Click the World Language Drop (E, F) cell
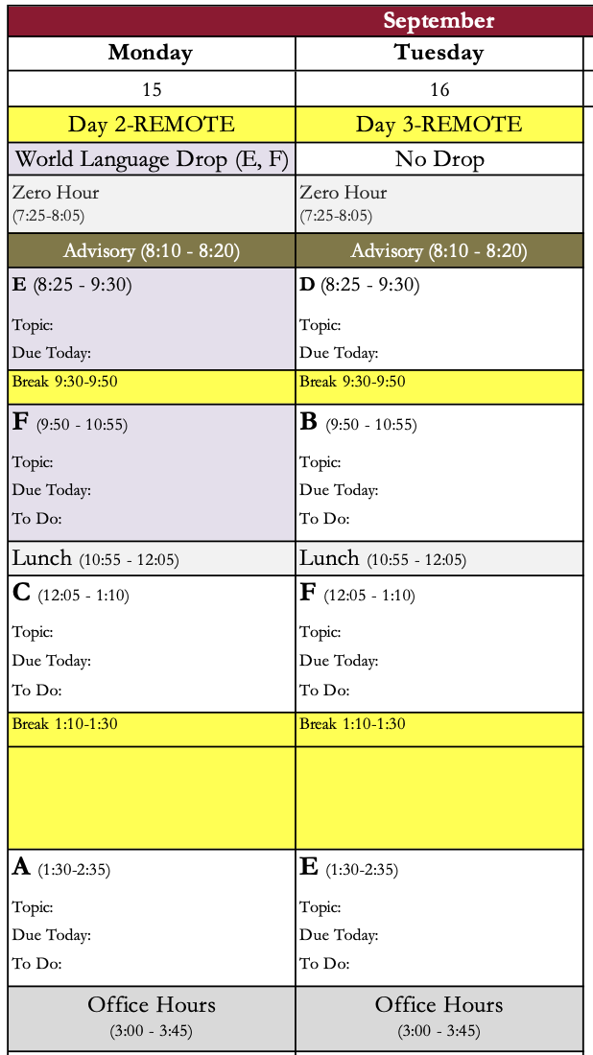This screenshot has width=593, height=1055. pyautogui.click(x=152, y=158)
